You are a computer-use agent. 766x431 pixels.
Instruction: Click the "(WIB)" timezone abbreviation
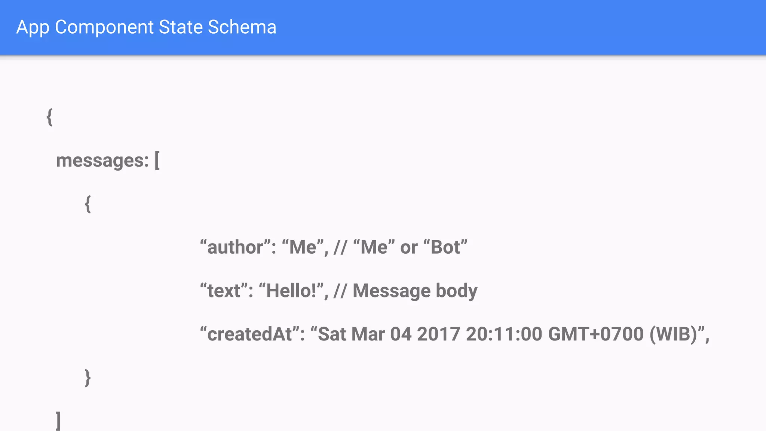click(673, 334)
